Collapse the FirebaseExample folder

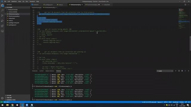point(17,10)
